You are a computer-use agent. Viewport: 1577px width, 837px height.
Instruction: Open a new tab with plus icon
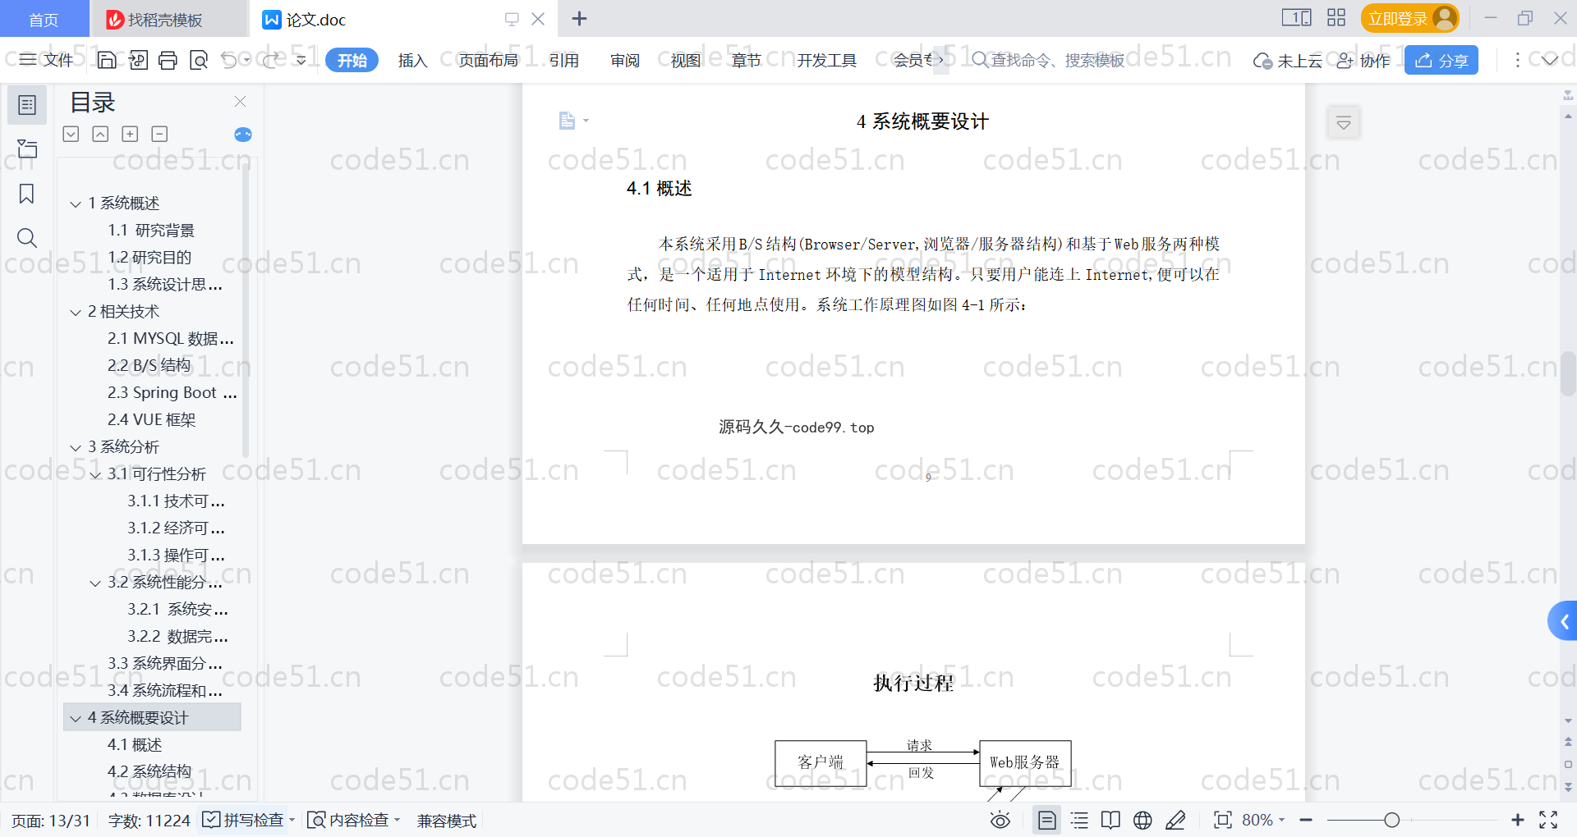coord(579,18)
